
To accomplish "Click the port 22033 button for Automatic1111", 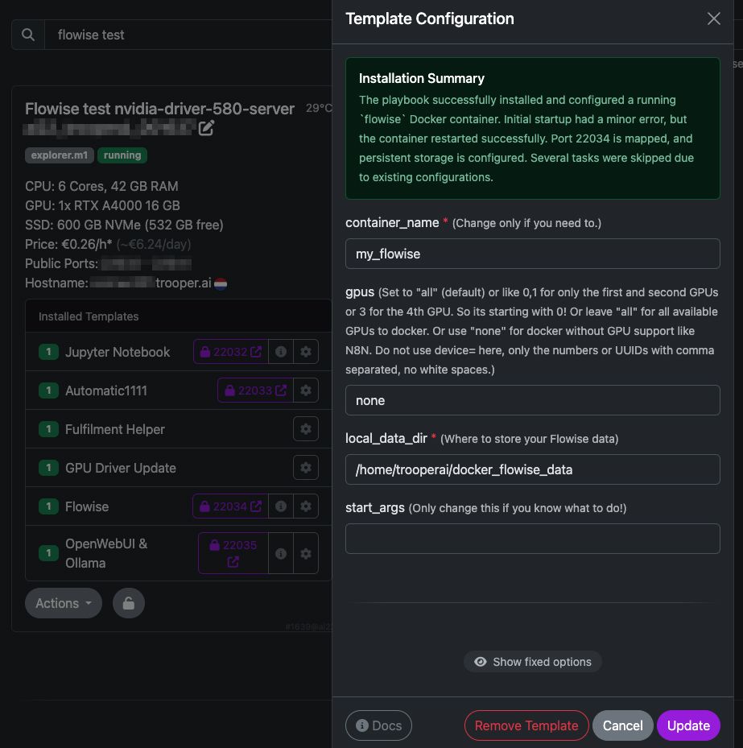I will click(251, 390).
